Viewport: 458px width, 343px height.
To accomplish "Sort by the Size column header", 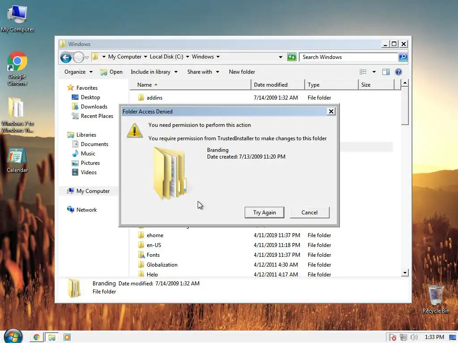I will coord(376,84).
